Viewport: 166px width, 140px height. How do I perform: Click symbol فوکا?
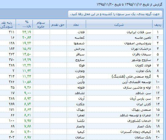pyautogui.click(x=82, y=65)
